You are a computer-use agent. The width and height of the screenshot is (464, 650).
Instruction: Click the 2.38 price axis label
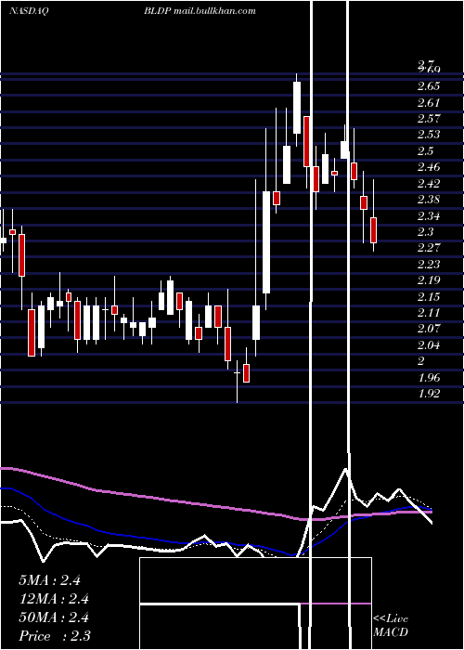429,200
